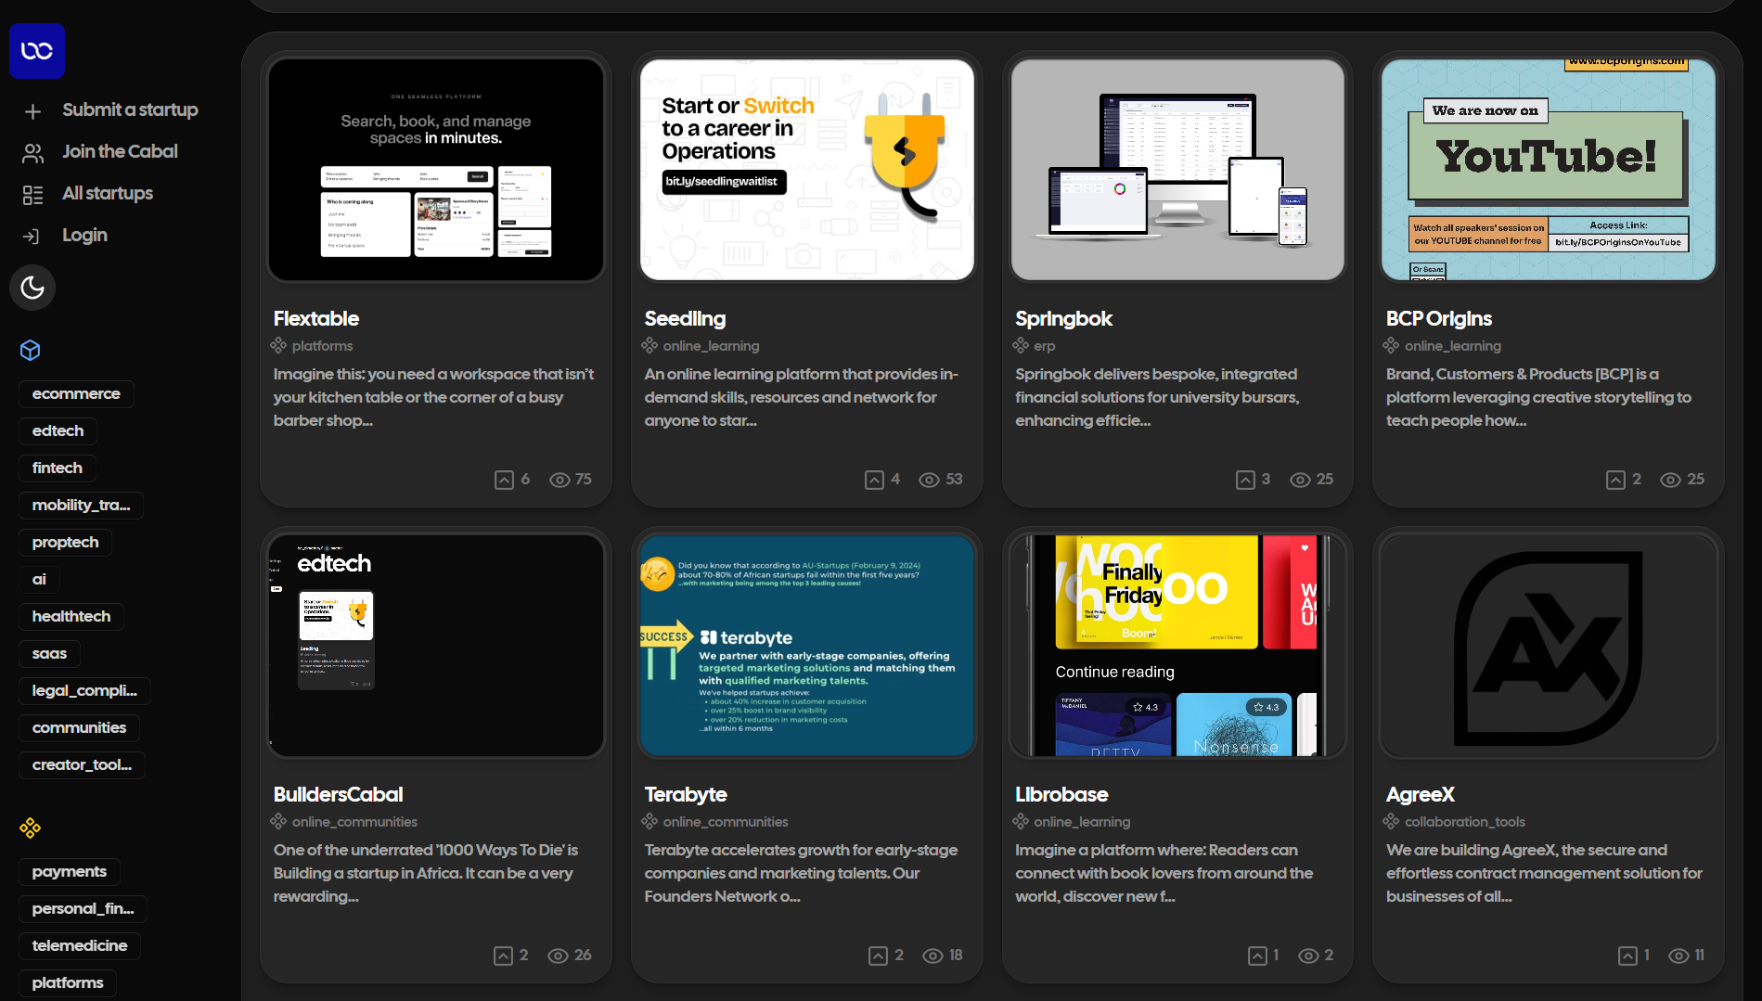Select the creator_tool... category tag
The height and width of the screenshot is (1001, 1762).
tap(82, 764)
